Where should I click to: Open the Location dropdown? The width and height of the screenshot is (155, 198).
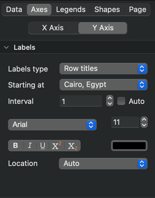tap(103, 164)
